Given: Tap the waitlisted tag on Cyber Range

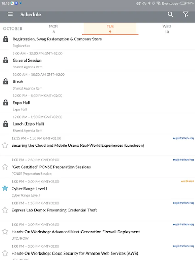Looking at the screenshot, I should pos(187,181).
